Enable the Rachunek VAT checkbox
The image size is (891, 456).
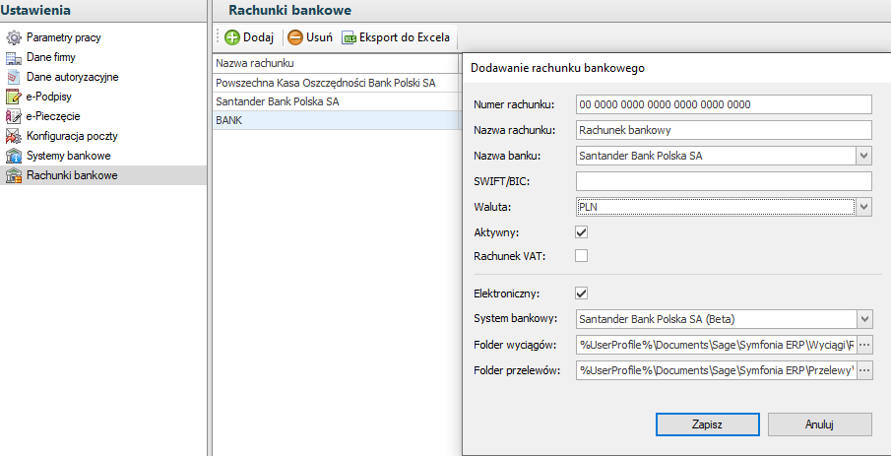coord(581,256)
